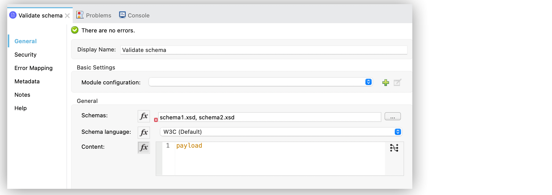Click the Validate schema tab icon

[x=13, y=15]
